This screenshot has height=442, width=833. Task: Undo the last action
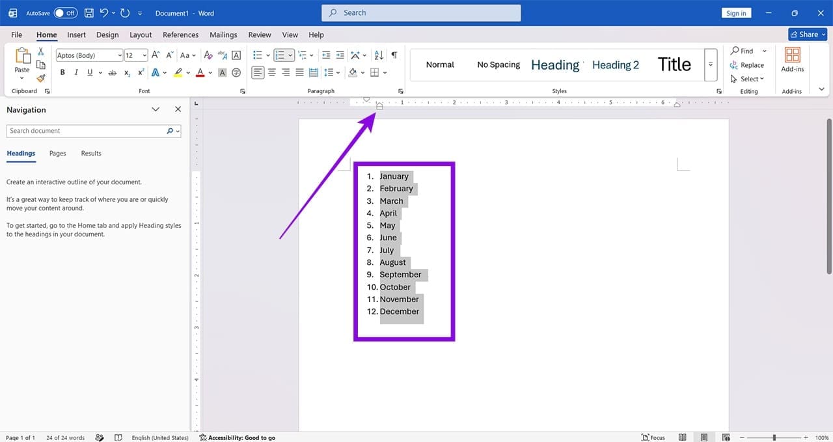point(104,13)
